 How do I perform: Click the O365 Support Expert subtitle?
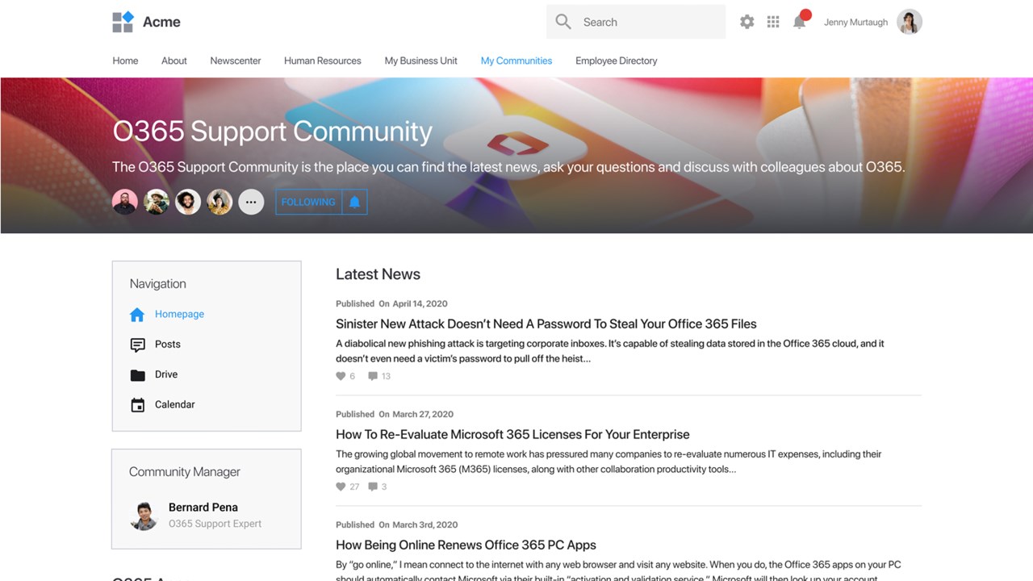click(215, 524)
